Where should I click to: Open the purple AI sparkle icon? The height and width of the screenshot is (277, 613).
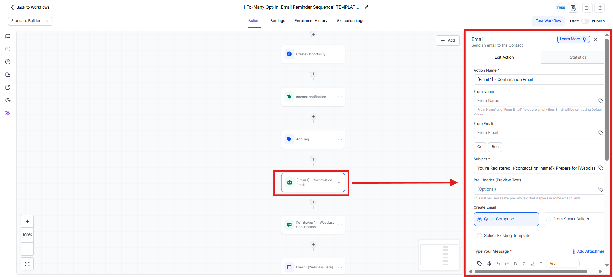click(x=8, y=113)
